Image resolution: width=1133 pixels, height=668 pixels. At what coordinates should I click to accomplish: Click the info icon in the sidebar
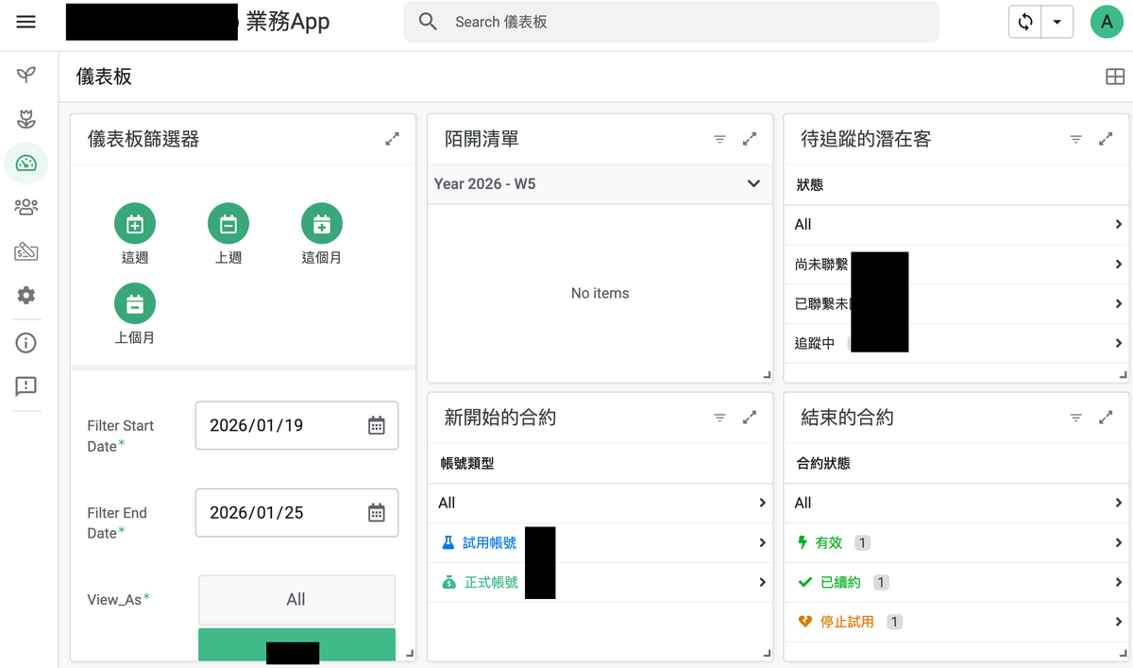click(25, 342)
